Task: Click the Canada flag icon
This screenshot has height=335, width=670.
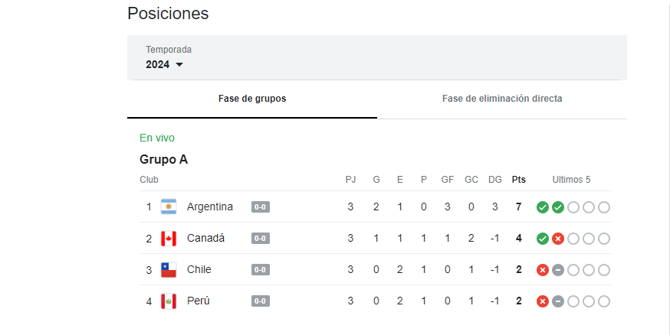Action: pos(169,239)
